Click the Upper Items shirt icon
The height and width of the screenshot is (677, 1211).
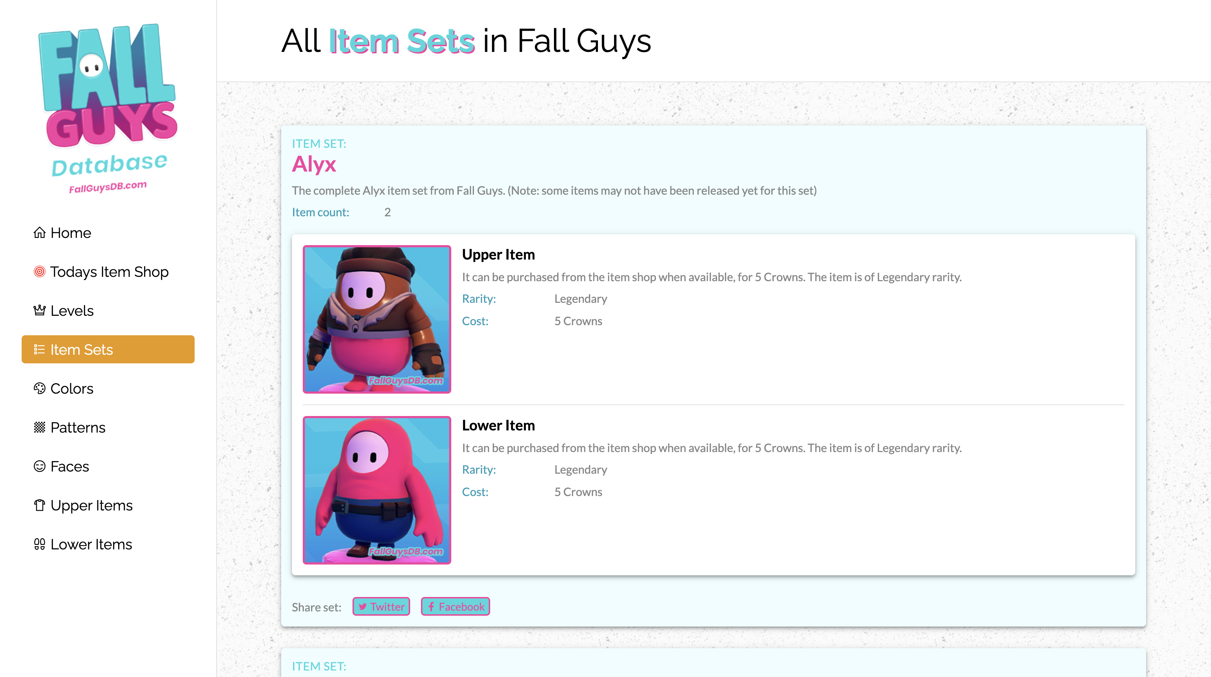[x=40, y=505]
